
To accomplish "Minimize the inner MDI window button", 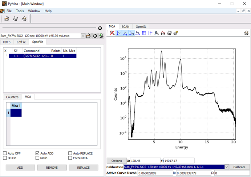I will pyautogui.click(x=238, y=11).
